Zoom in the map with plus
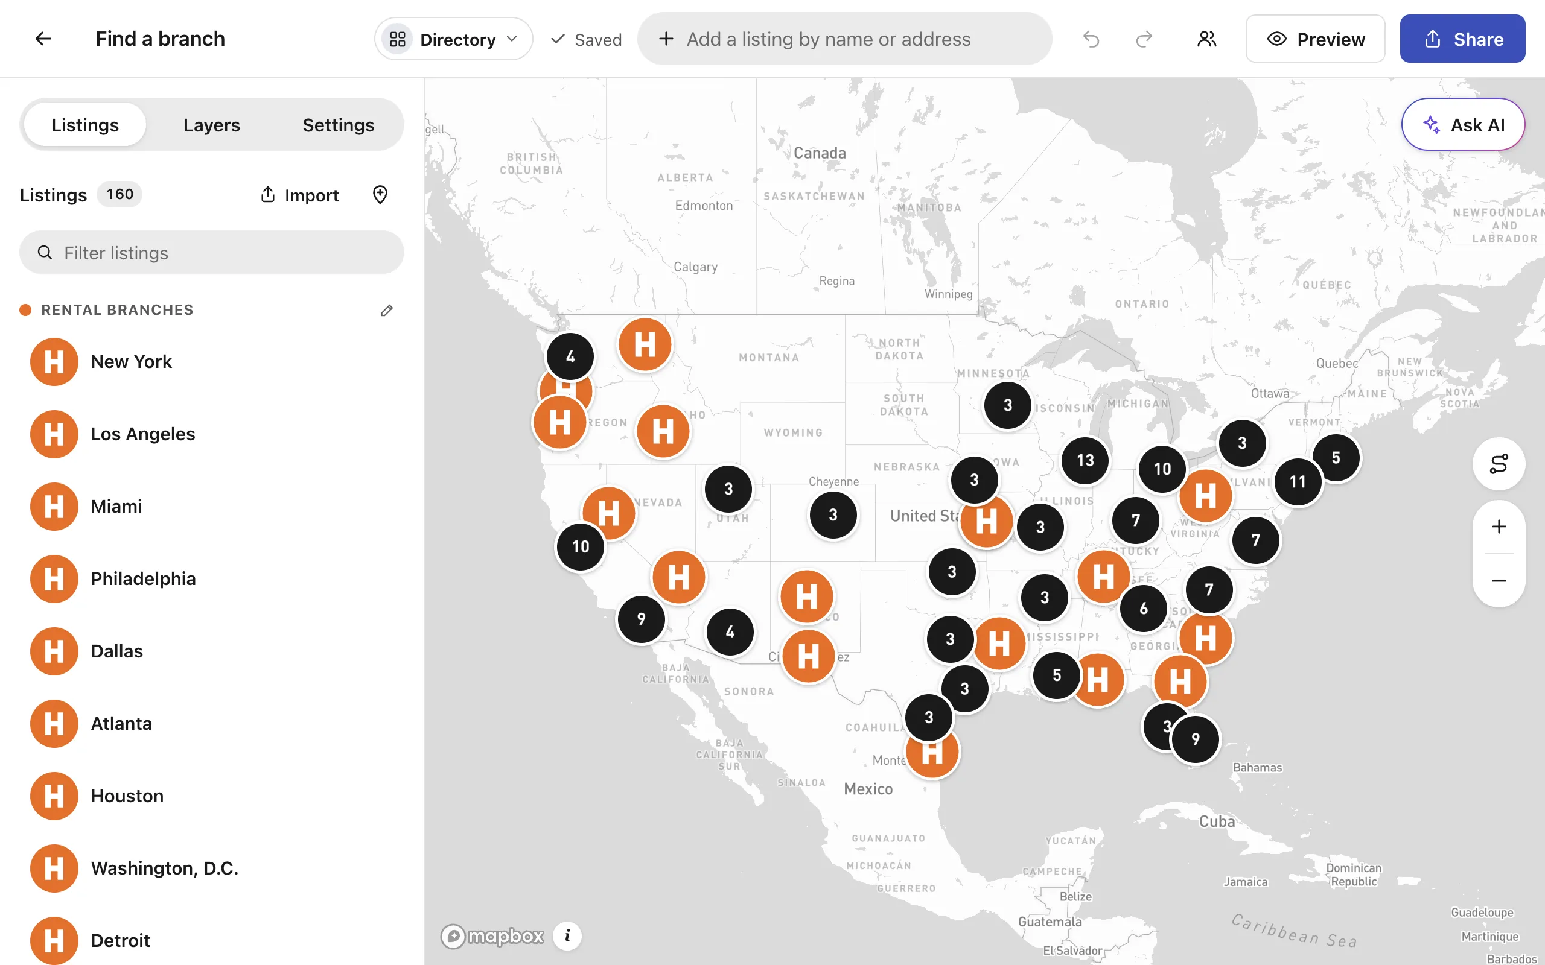Screen dimensions: 1545x965 (1499, 527)
